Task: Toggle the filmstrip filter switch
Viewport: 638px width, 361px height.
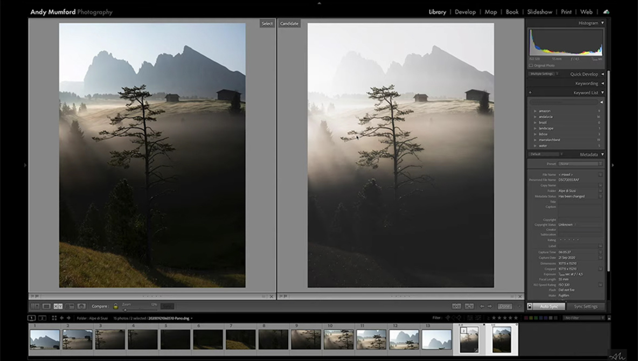Action: click(608, 318)
